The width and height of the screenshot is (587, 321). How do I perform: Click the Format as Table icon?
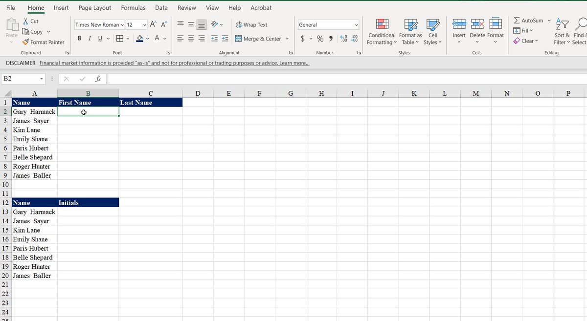click(x=410, y=24)
